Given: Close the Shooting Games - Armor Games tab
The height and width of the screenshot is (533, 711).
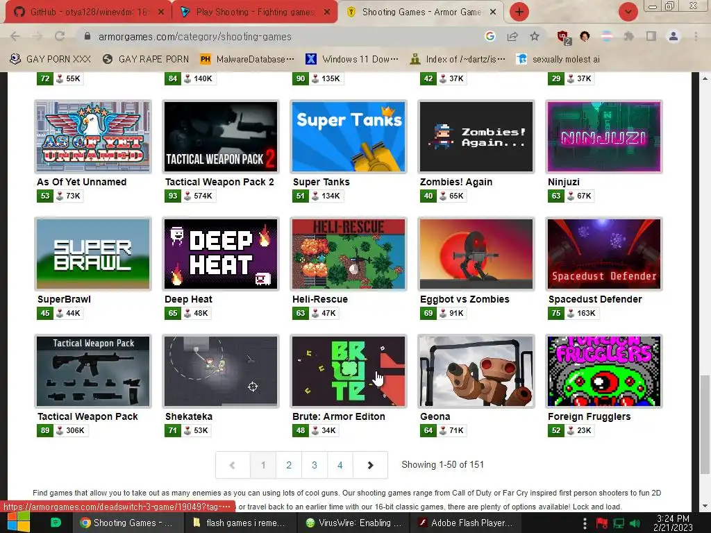Looking at the screenshot, I should point(493,12).
